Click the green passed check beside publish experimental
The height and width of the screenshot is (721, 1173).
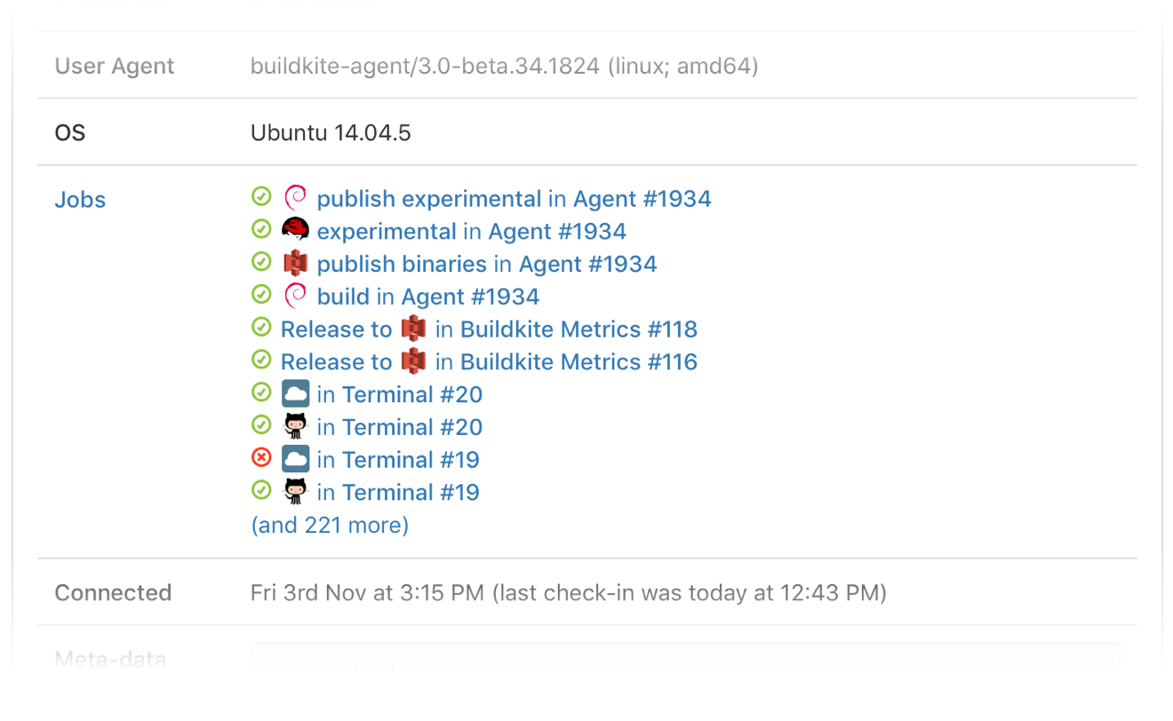261,197
